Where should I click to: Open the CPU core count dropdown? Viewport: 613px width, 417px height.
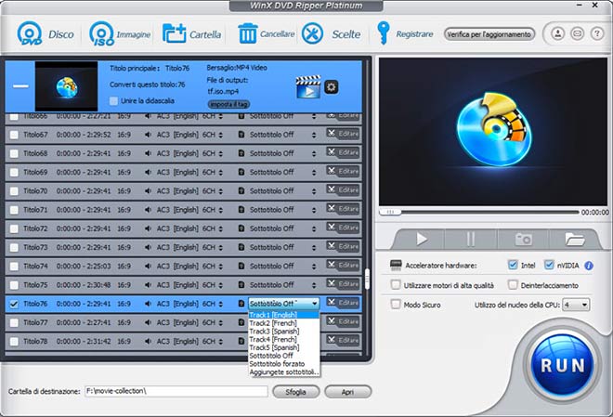(576, 305)
